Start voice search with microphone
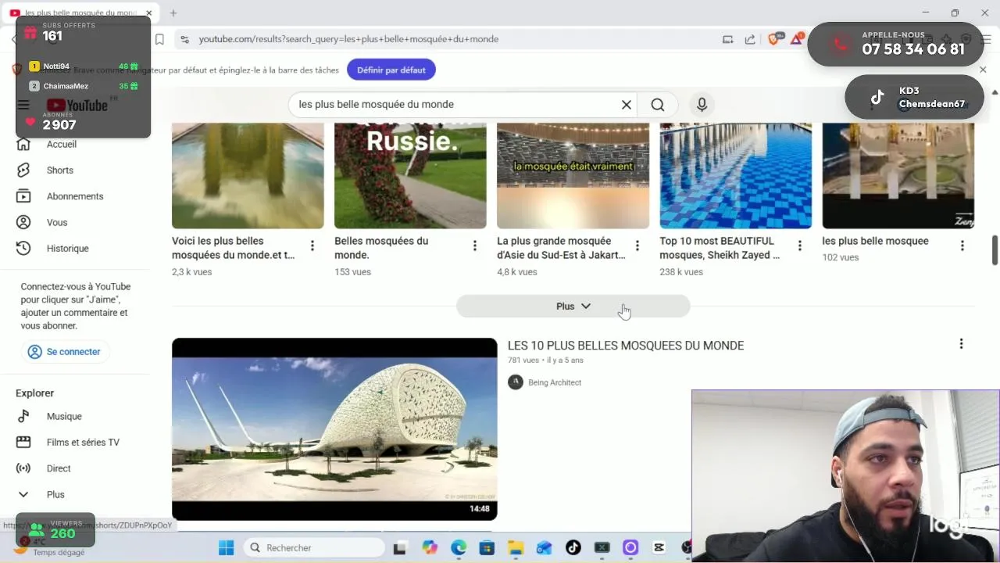Viewport: 1000px width, 563px height. pyautogui.click(x=702, y=105)
